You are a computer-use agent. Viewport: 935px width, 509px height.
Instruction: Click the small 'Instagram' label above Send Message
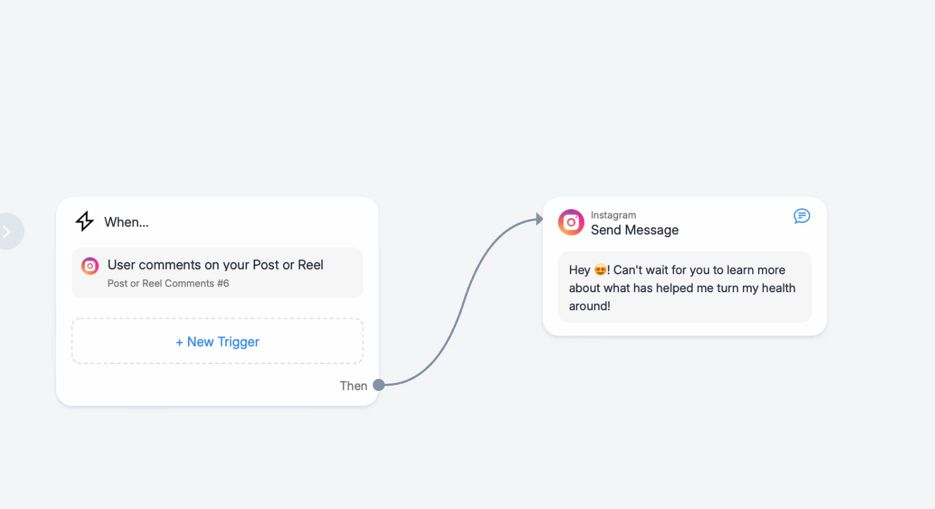coord(613,215)
